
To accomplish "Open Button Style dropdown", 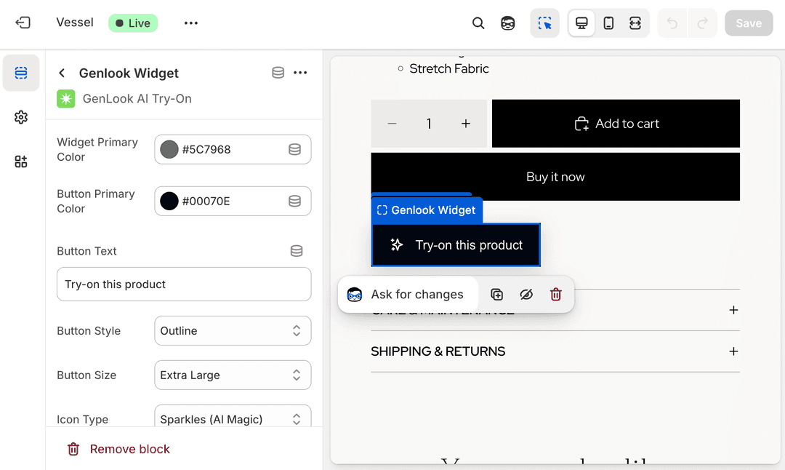I will point(233,330).
